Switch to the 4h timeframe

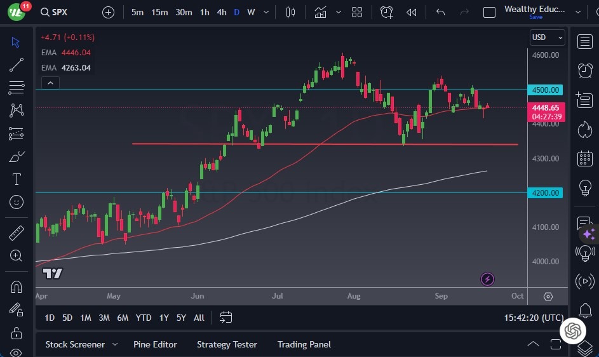pos(221,12)
